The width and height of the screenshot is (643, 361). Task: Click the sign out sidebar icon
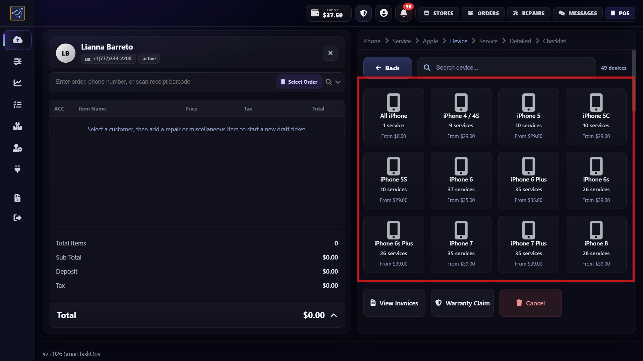pyautogui.click(x=17, y=218)
